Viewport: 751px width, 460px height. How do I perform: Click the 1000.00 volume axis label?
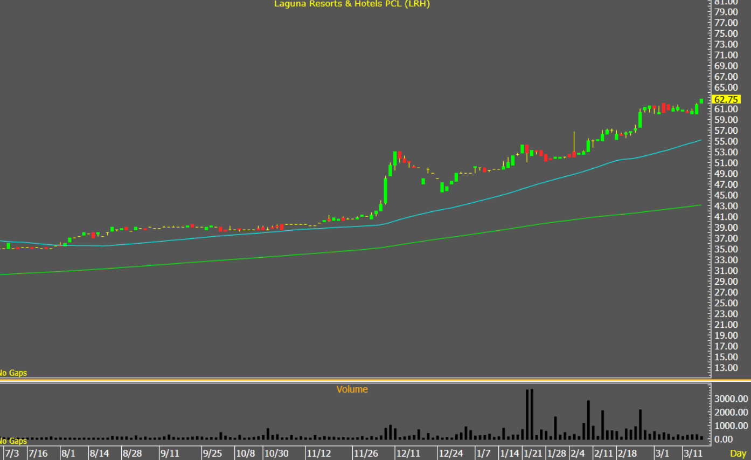click(731, 425)
